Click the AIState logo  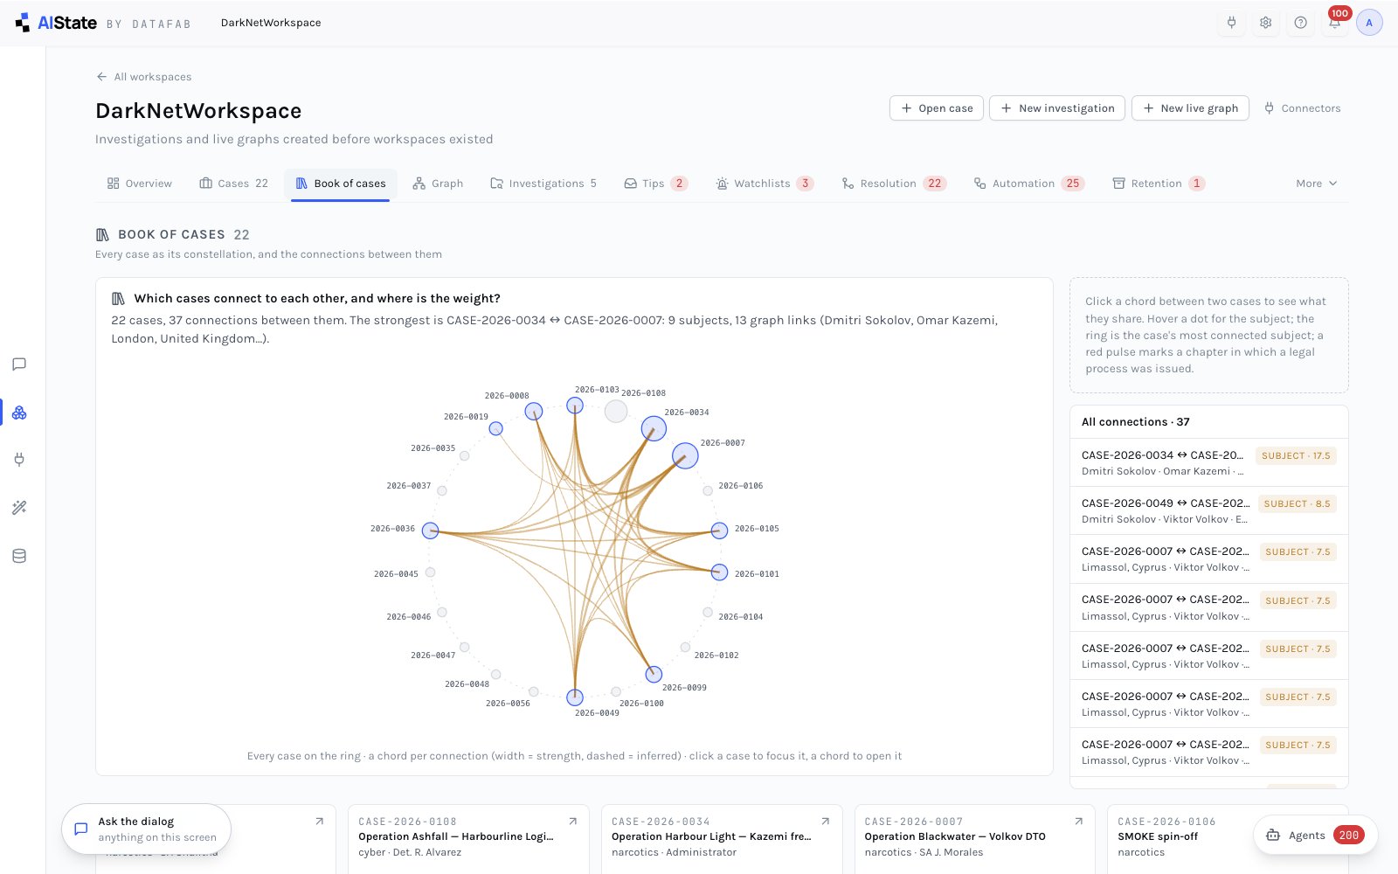[x=56, y=23]
